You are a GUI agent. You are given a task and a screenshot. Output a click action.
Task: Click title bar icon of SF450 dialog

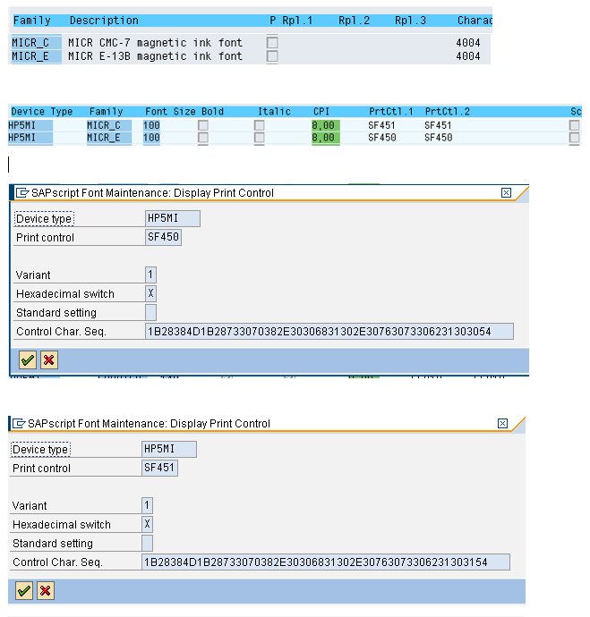22,192
